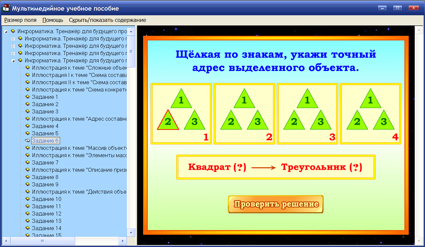
Task: Click the book icon of the root Информатика node
Action: click(13, 31)
